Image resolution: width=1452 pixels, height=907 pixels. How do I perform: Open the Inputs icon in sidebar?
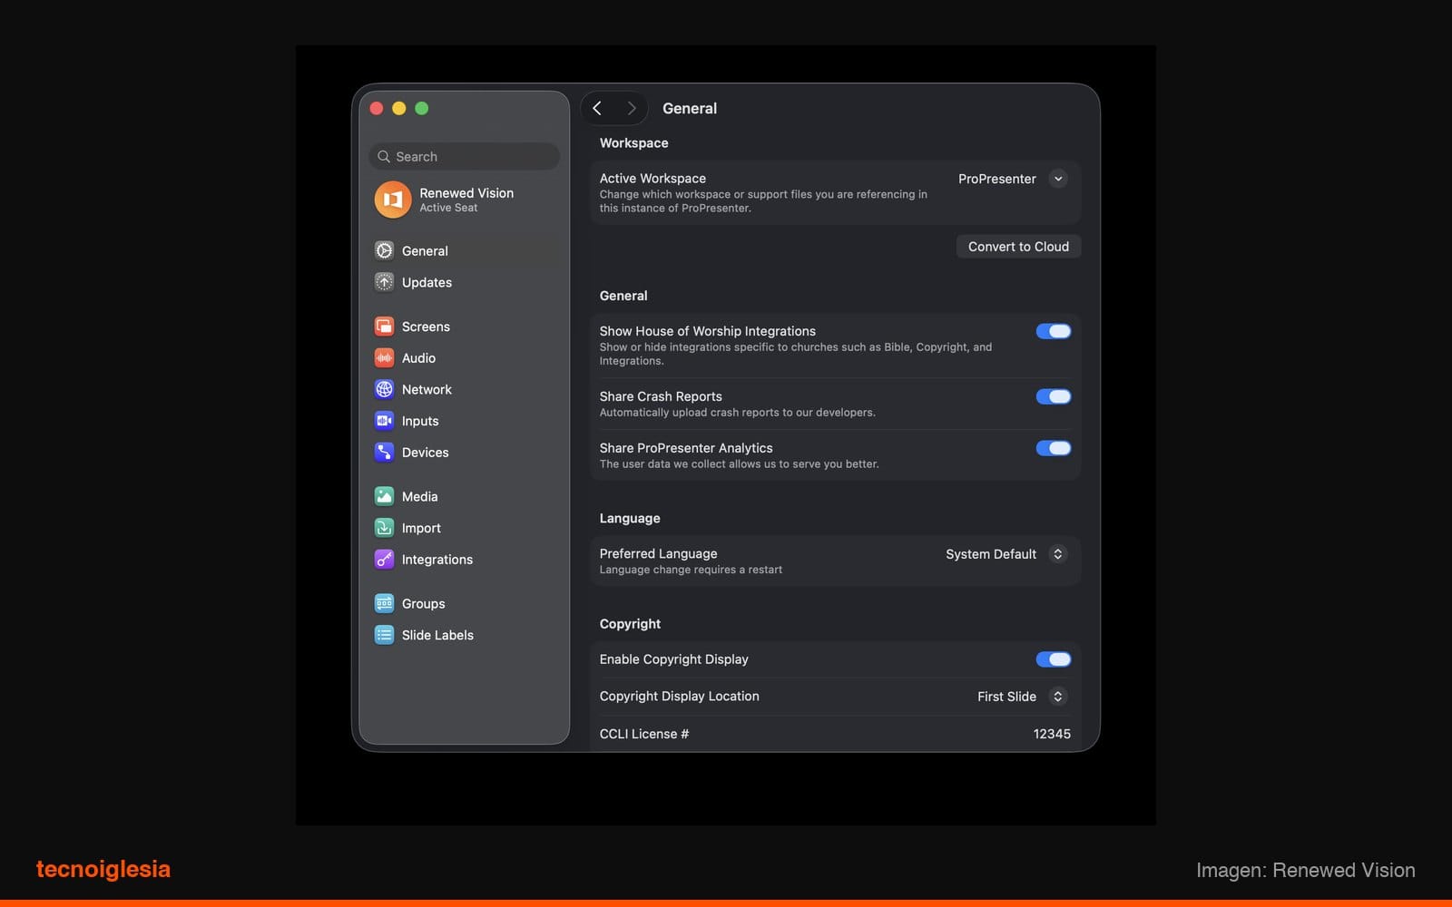[384, 421]
